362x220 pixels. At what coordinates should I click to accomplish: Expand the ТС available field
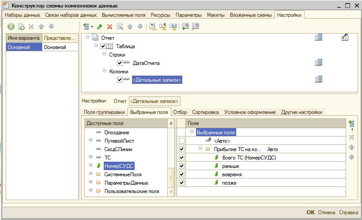pyautogui.click(x=91, y=157)
